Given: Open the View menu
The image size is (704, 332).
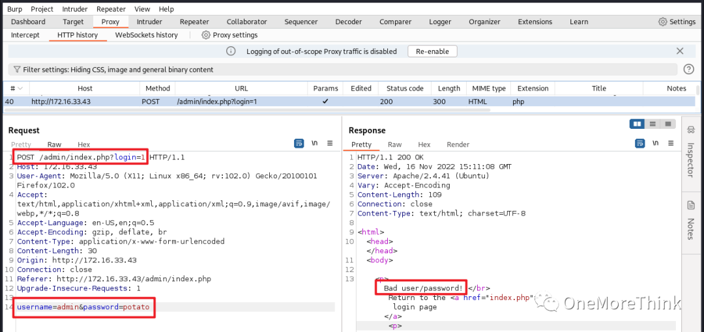Looking at the screenshot, I should point(142,9).
